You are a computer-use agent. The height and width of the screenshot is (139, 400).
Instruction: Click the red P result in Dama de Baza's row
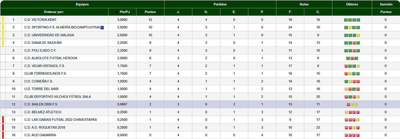coord(354,43)
